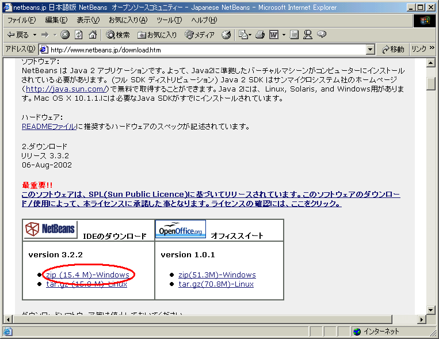Viewport: 439px width, 339px height.
Task: Click the Mail icon
Action: 245,35
